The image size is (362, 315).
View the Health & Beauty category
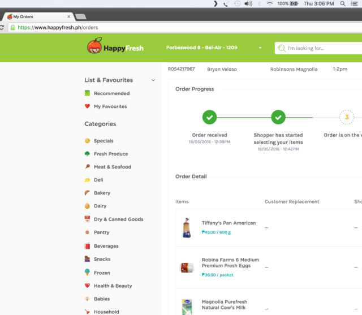(113, 286)
